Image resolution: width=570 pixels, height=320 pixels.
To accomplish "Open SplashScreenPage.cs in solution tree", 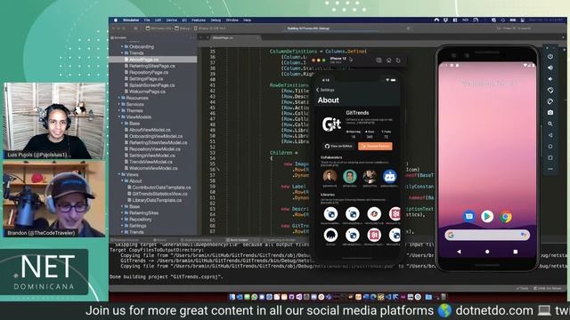I will click(x=152, y=85).
